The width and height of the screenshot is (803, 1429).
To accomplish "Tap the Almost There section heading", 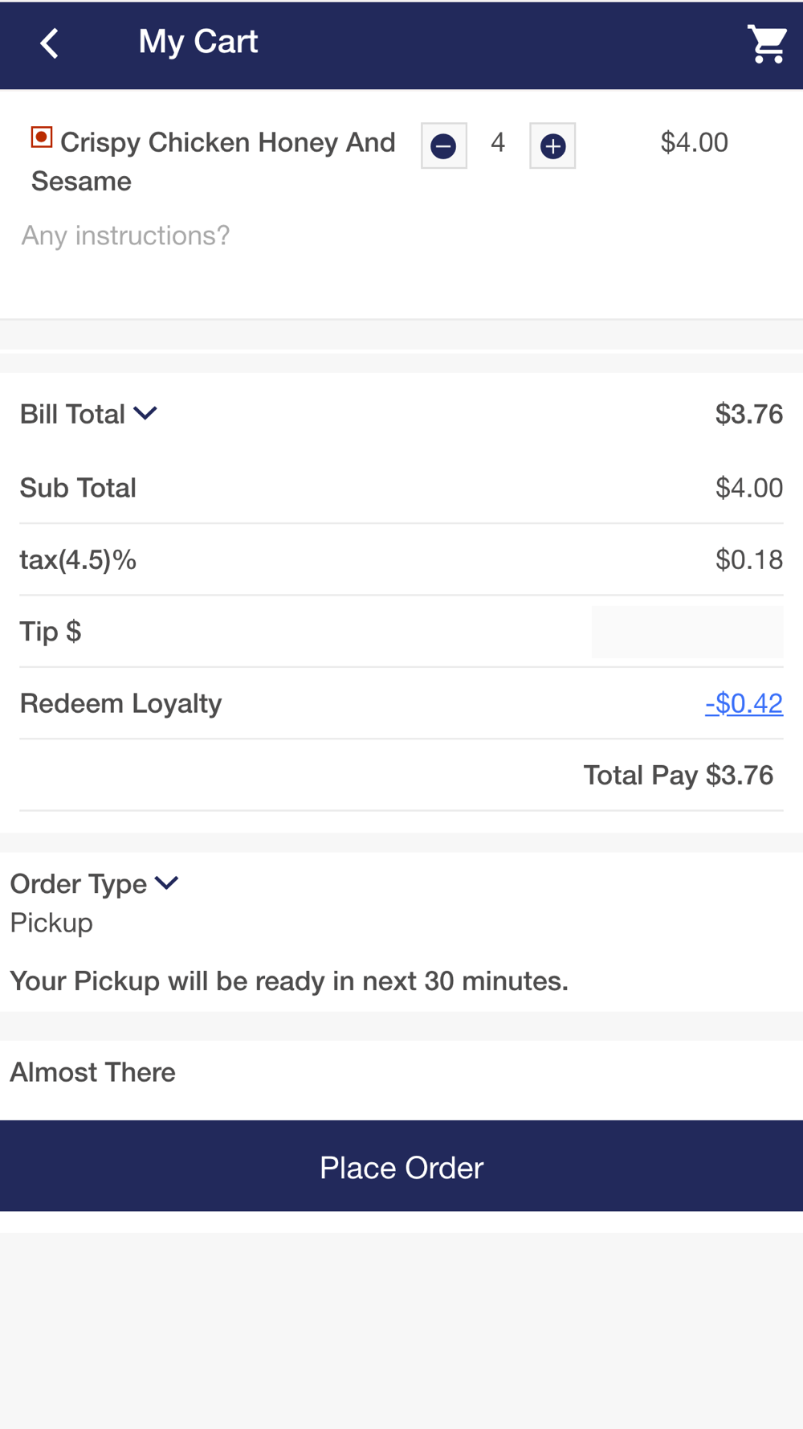I will click(x=92, y=1072).
